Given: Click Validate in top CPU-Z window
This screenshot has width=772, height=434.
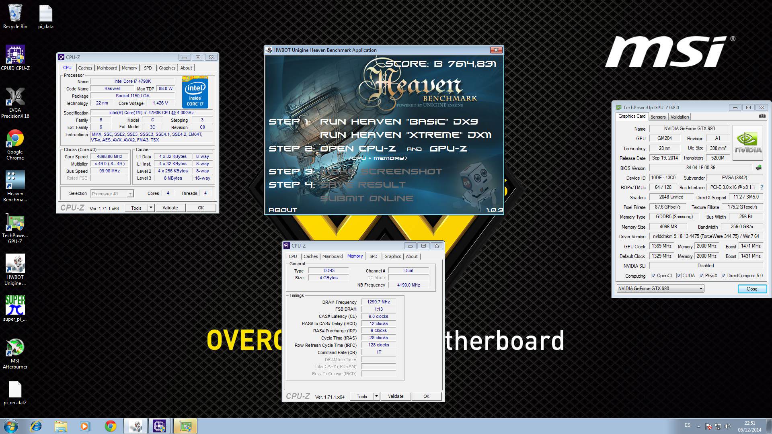Looking at the screenshot, I should (x=170, y=208).
